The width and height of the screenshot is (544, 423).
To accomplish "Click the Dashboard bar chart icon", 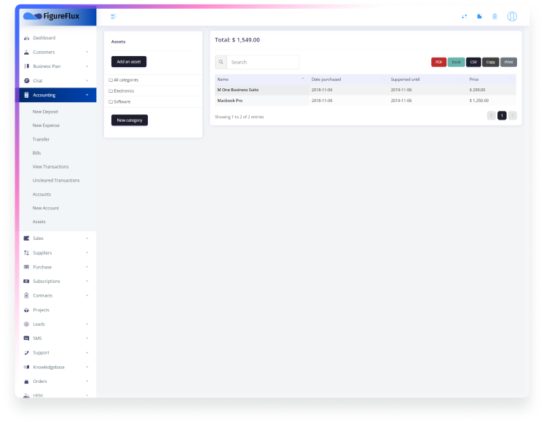I will pyautogui.click(x=27, y=38).
